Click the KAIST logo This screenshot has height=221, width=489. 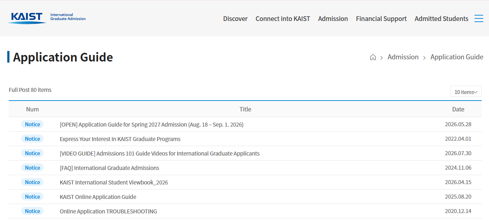pos(27,18)
